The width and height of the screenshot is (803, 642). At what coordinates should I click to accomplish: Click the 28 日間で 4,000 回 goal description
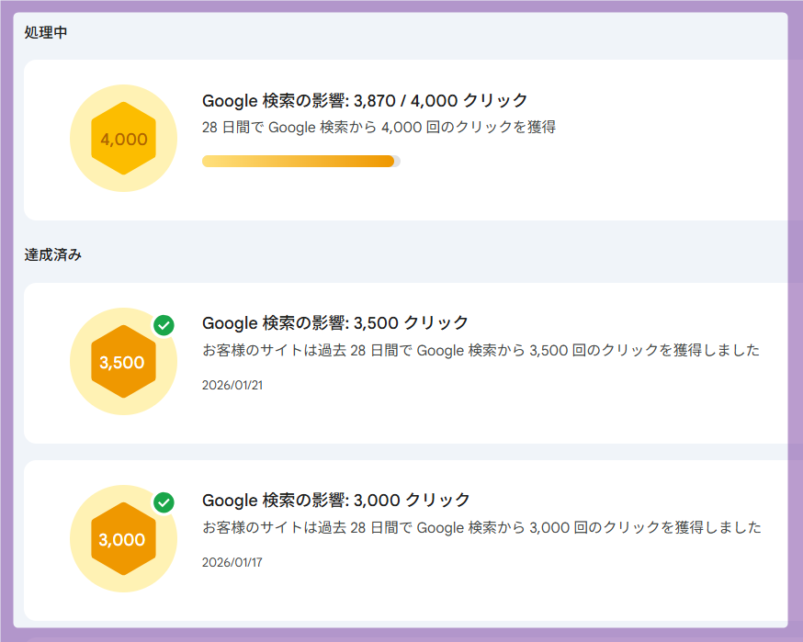pos(379,127)
